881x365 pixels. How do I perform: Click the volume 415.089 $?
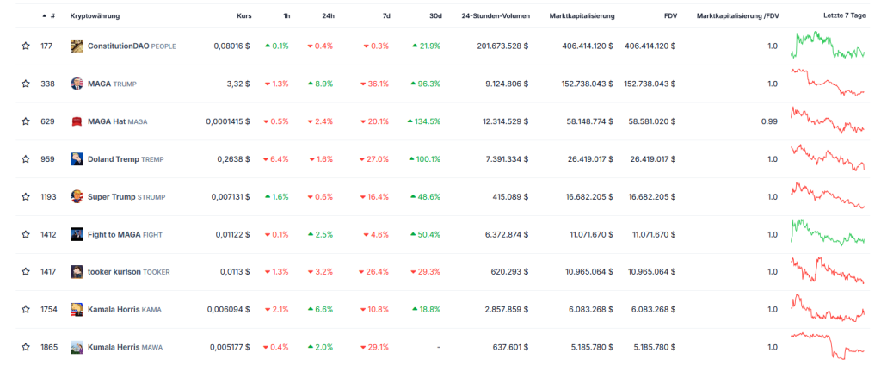511,197
